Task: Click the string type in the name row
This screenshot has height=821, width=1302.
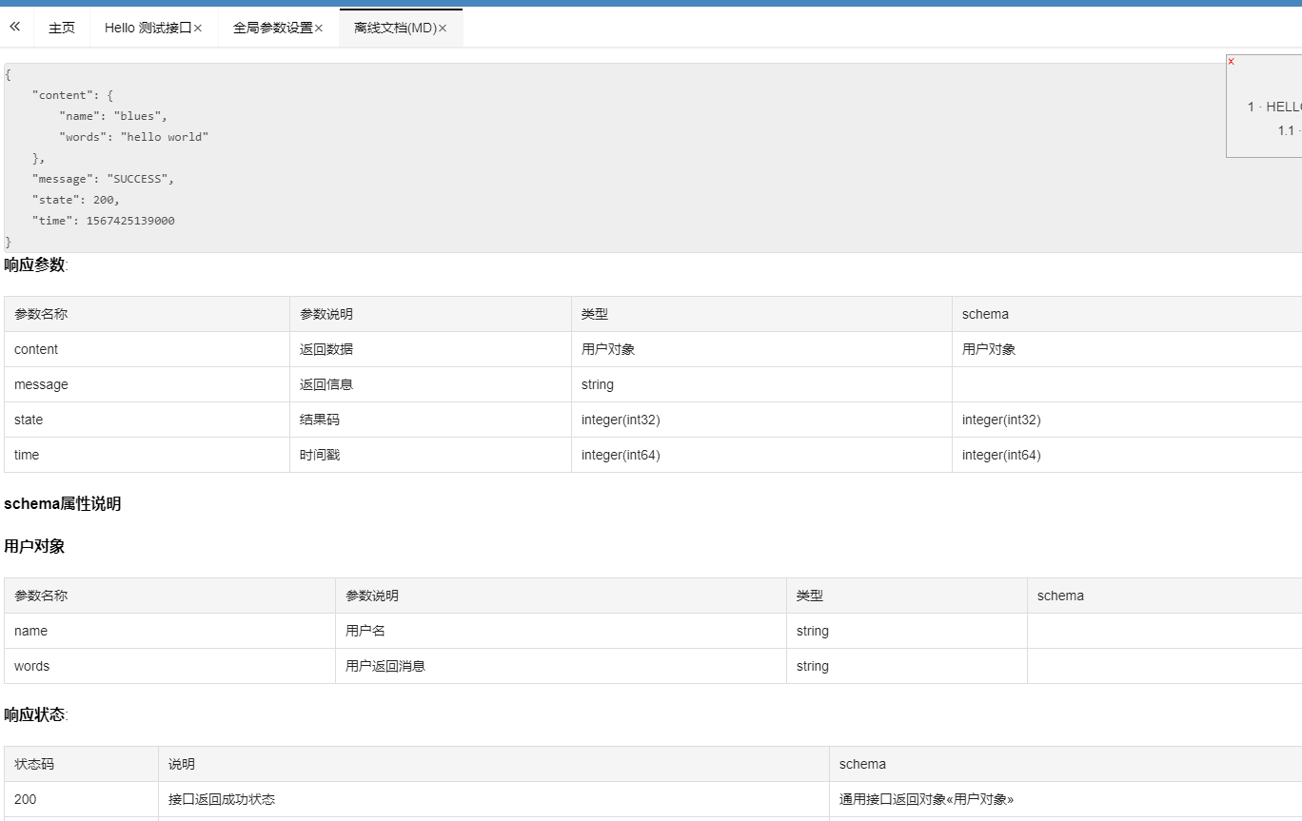Action: [813, 631]
